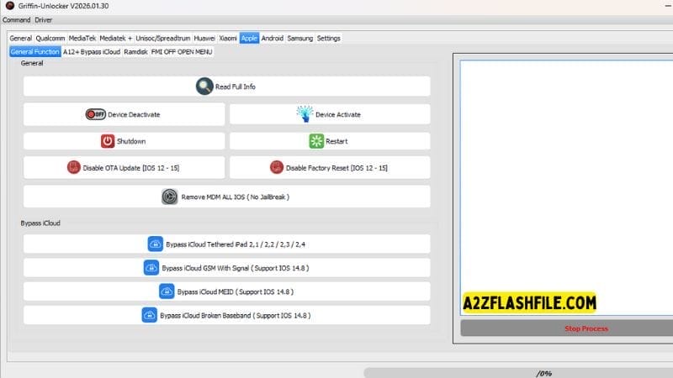Click the cloud icon beside Bypass iCloud MEID
This screenshot has height=378, width=673.
(x=167, y=291)
